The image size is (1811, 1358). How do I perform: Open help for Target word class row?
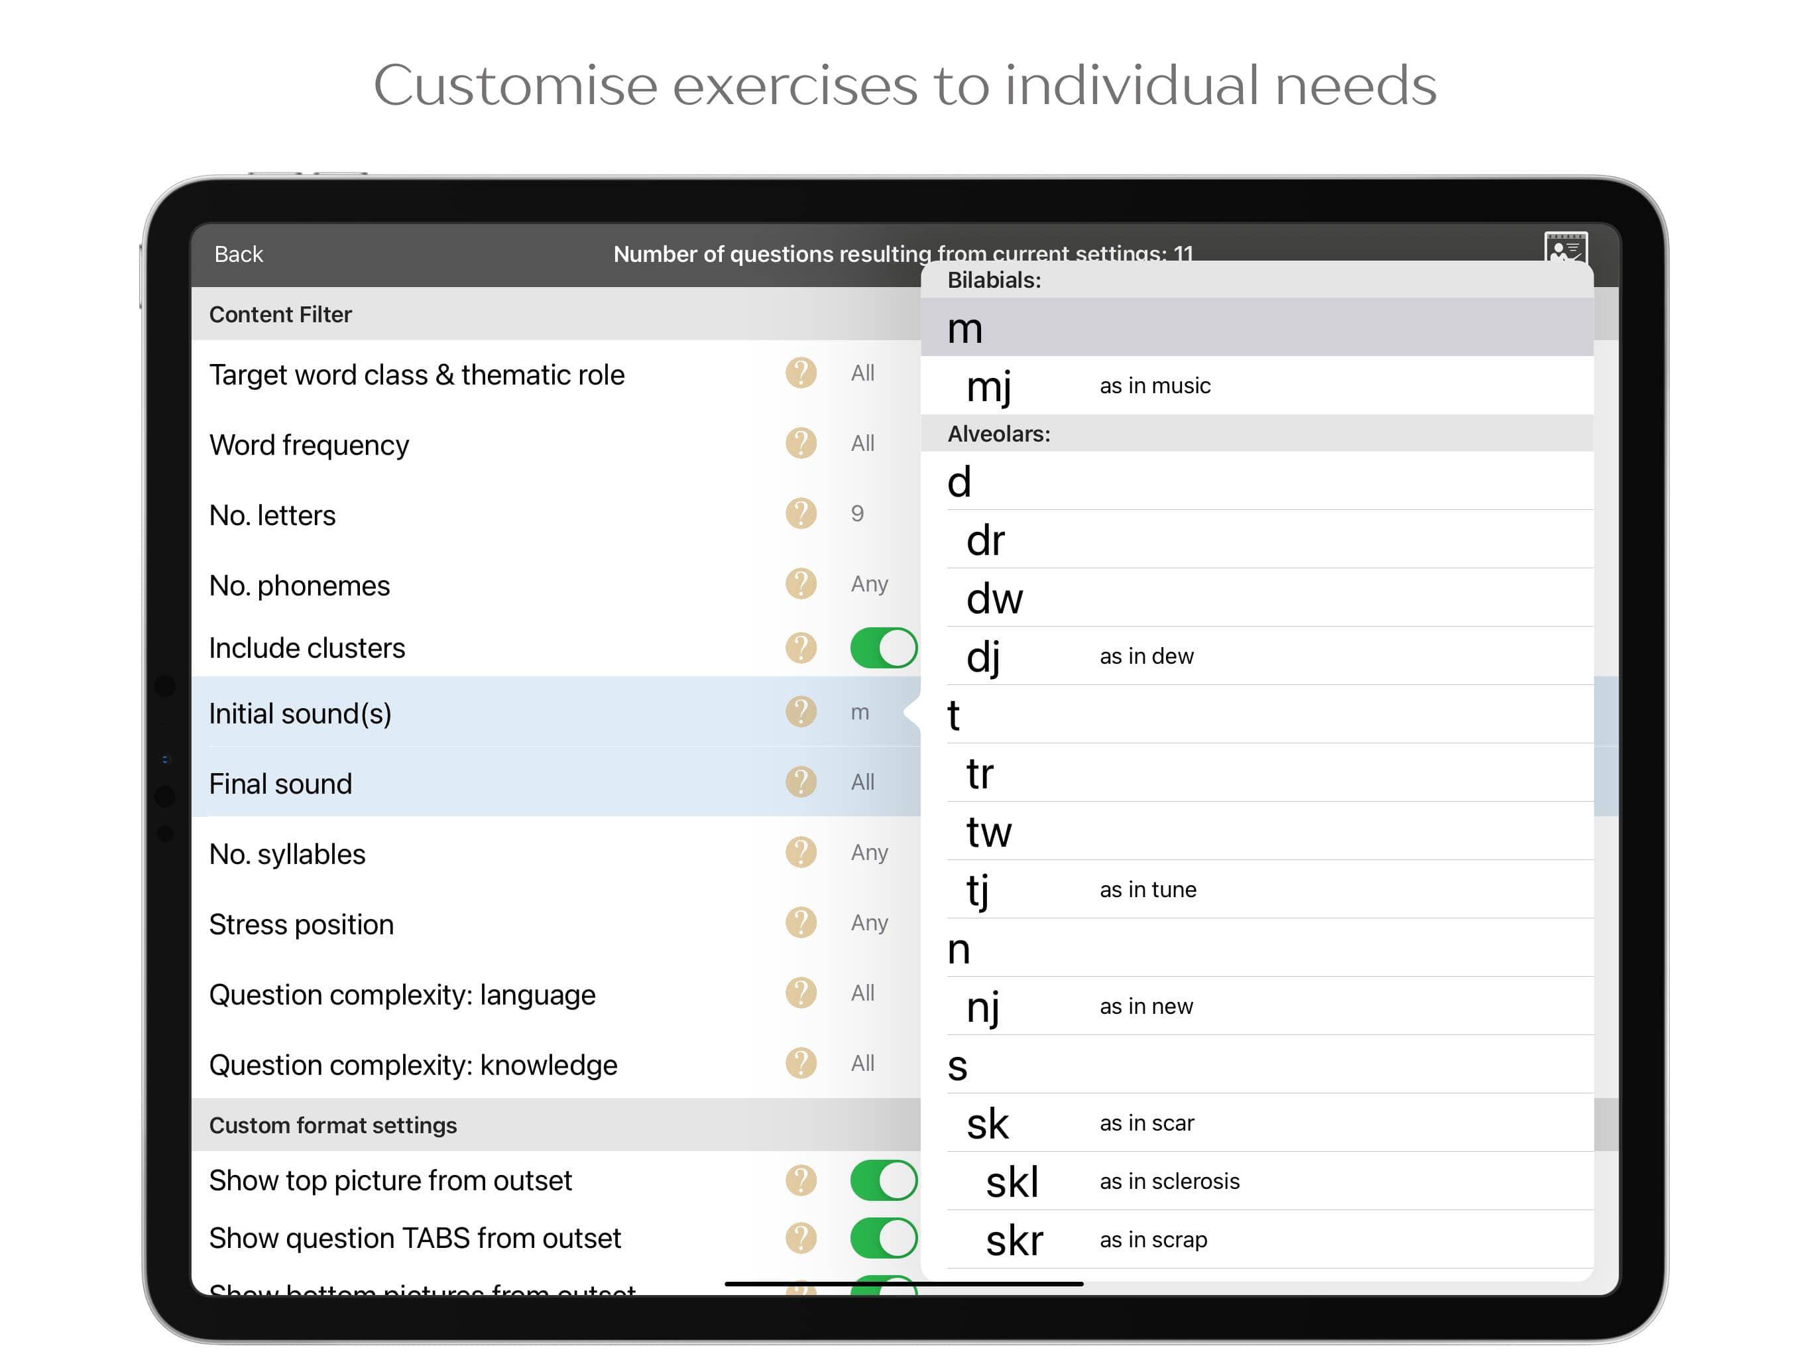800,373
